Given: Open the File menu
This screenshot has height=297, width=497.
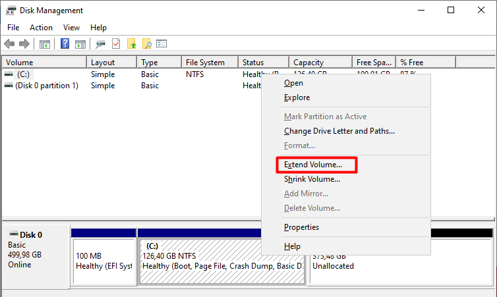Looking at the screenshot, I should 13,28.
